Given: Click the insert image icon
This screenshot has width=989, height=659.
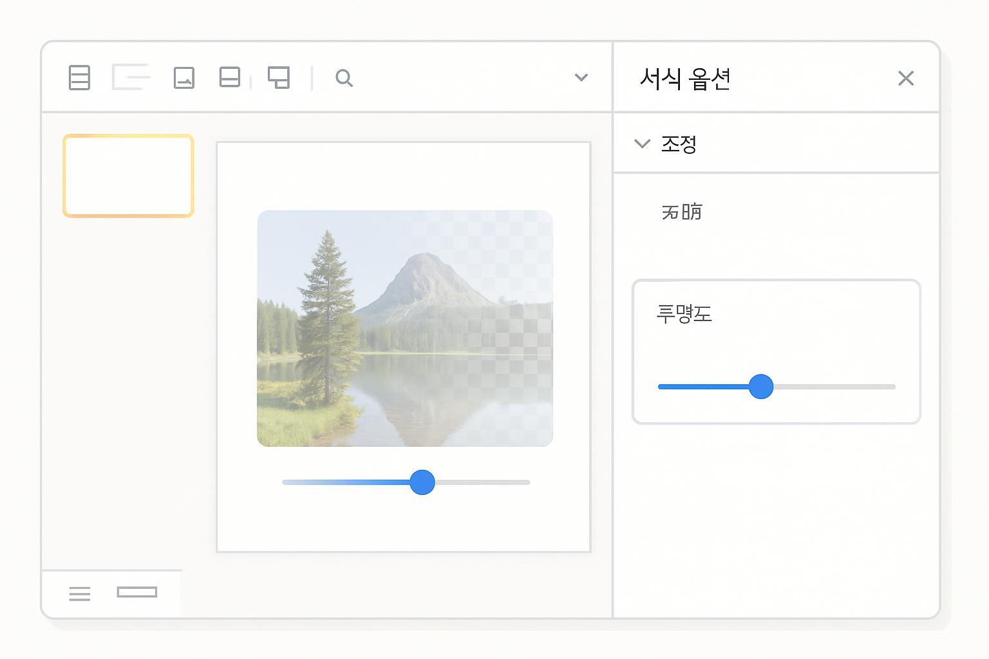Looking at the screenshot, I should (184, 78).
